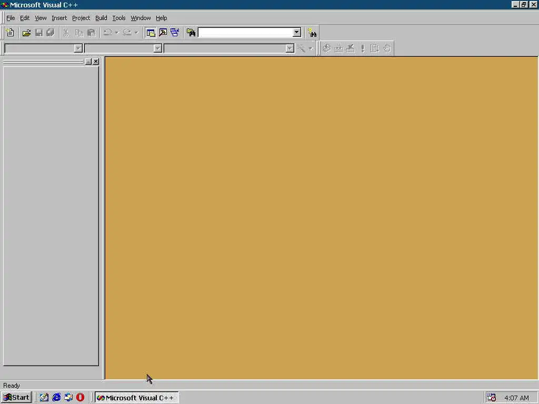Expand the WizardBar actions menu arrow
Viewport: 539px width, 404px height.
(311, 48)
